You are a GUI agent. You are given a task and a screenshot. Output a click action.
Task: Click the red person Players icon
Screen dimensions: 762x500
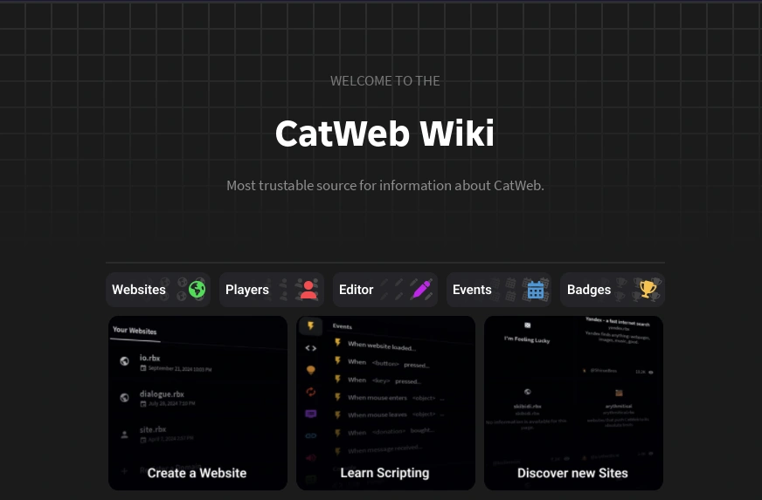click(308, 290)
